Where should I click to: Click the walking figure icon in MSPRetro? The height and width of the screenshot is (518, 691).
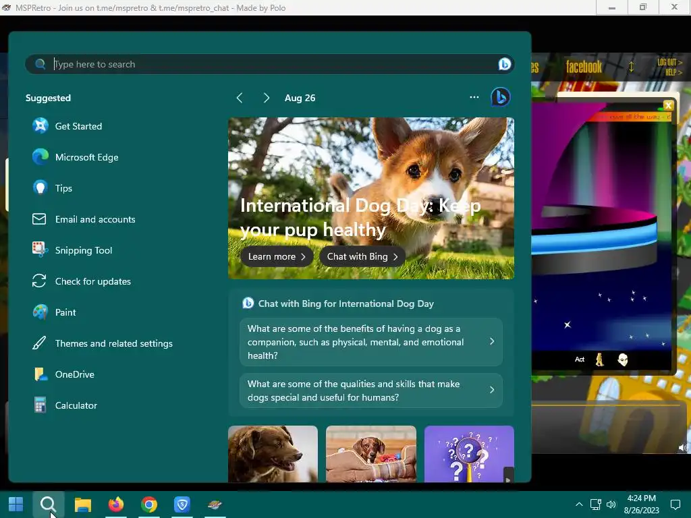tap(599, 360)
